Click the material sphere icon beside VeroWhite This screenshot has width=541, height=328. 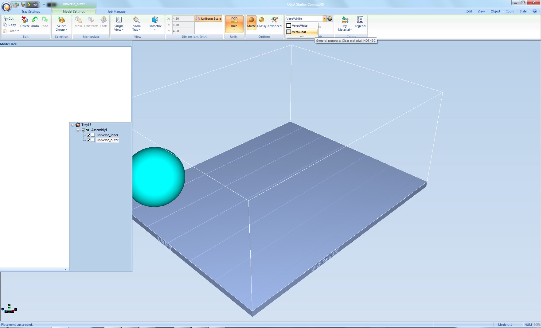pos(330,19)
